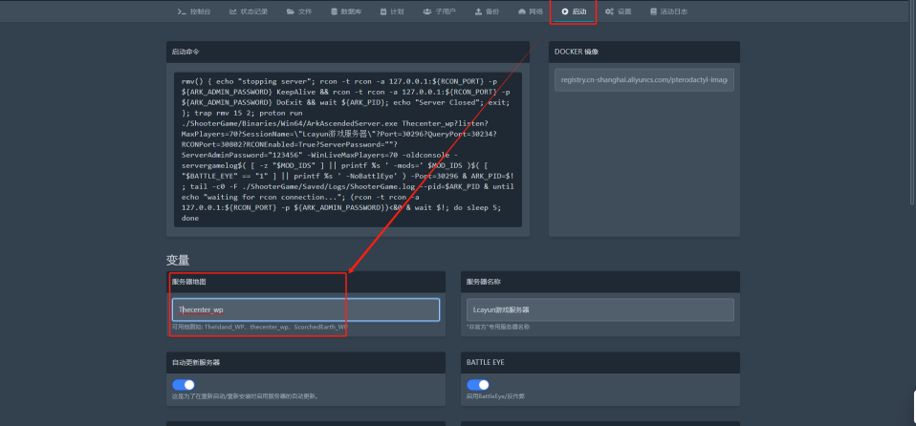Open the 设置 tab
The height and width of the screenshot is (426, 916).
tap(618, 11)
